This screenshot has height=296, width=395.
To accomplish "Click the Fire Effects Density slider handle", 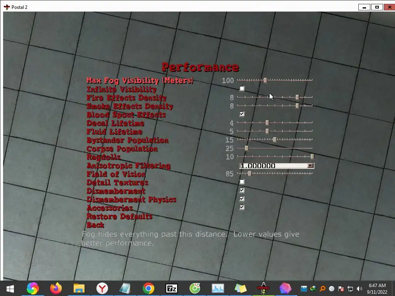I will pos(297,97).
